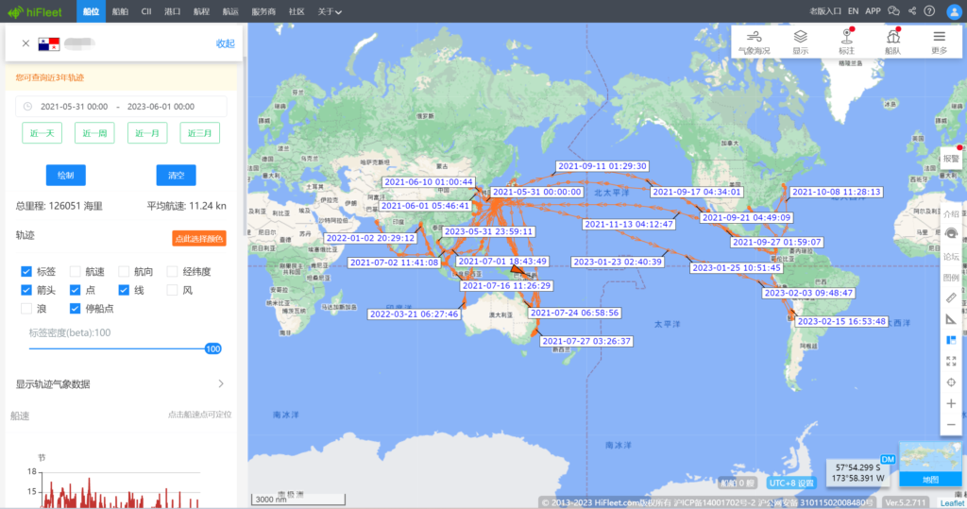Image resolution: width=967 pixels, height=509 pixels.
Task: Enable the 航速 speed checkbox
Action: [75, 271]
